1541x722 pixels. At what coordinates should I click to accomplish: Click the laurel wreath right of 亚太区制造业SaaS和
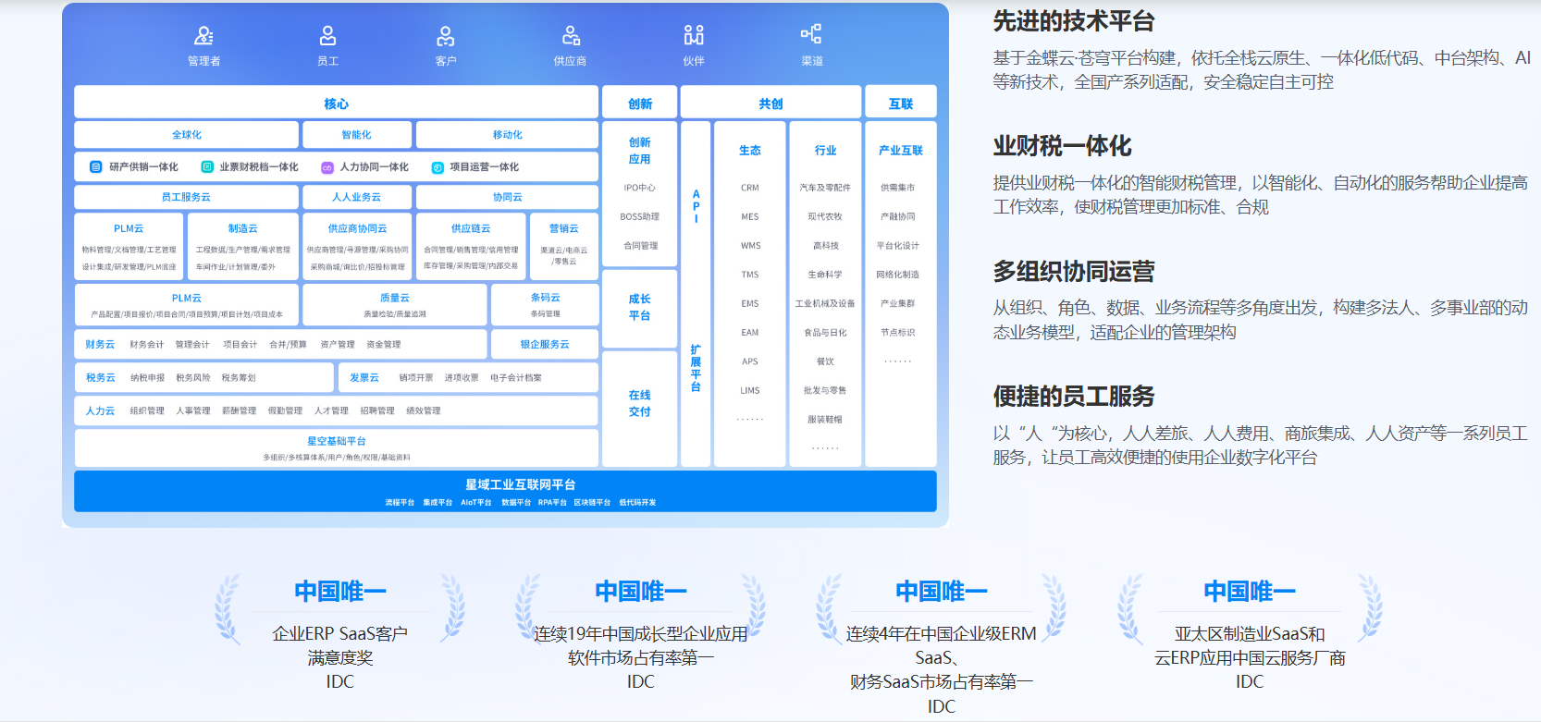point(1370,608)
